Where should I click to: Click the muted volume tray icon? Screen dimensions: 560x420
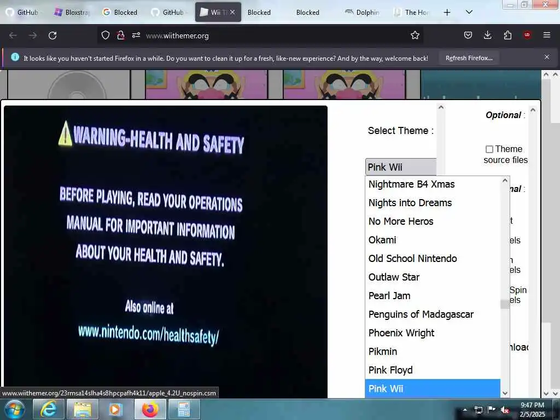coord(505,410)
